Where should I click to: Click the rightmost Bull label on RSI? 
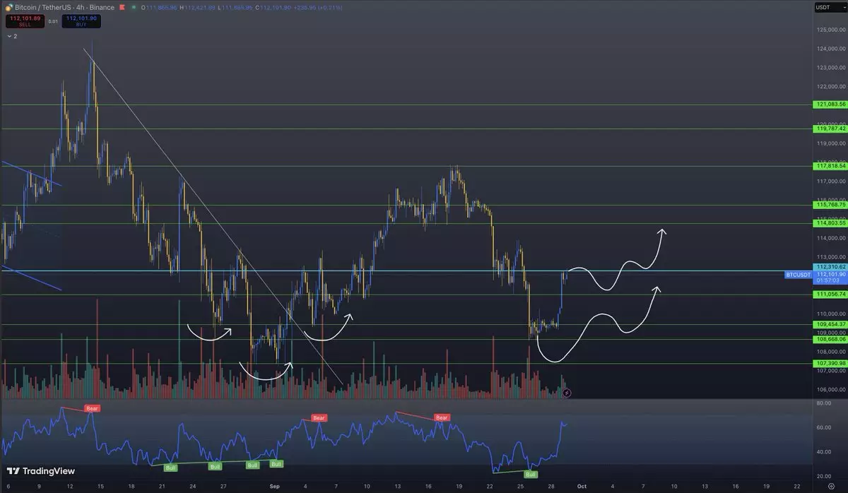point(531,475)
